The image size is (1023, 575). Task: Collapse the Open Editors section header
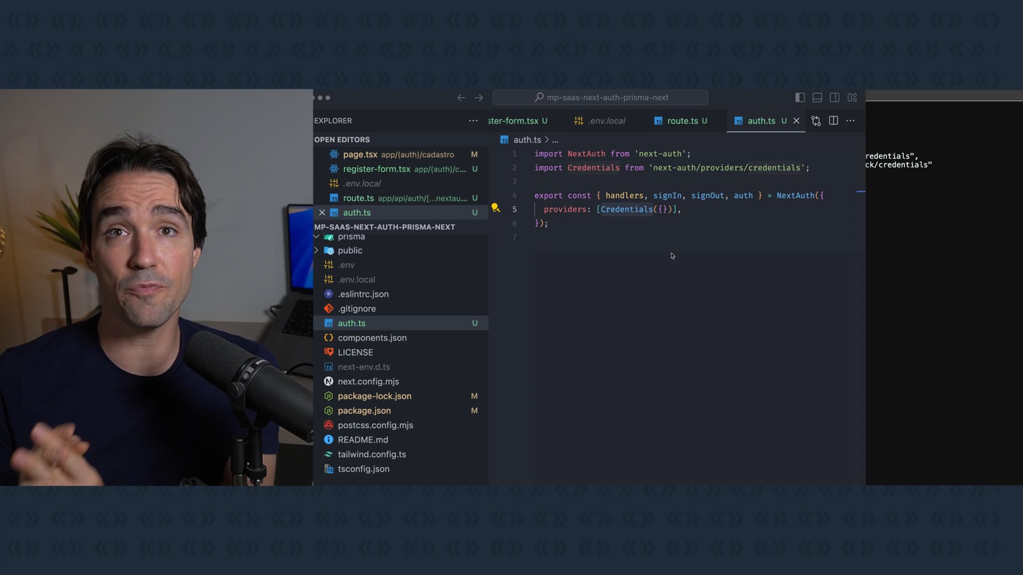click(342, 139)
